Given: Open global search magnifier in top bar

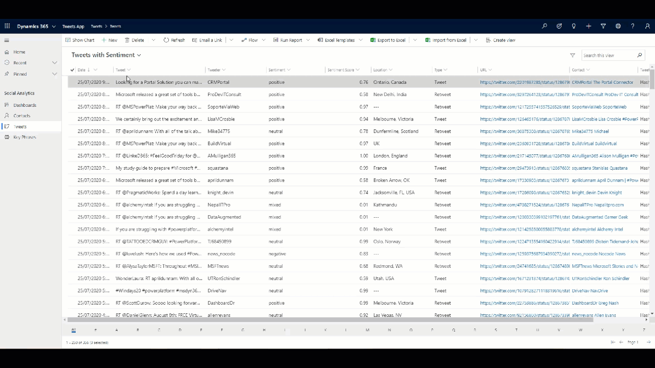Looking at the screenshot, I should pyautogui.click(x=544, y=26).
